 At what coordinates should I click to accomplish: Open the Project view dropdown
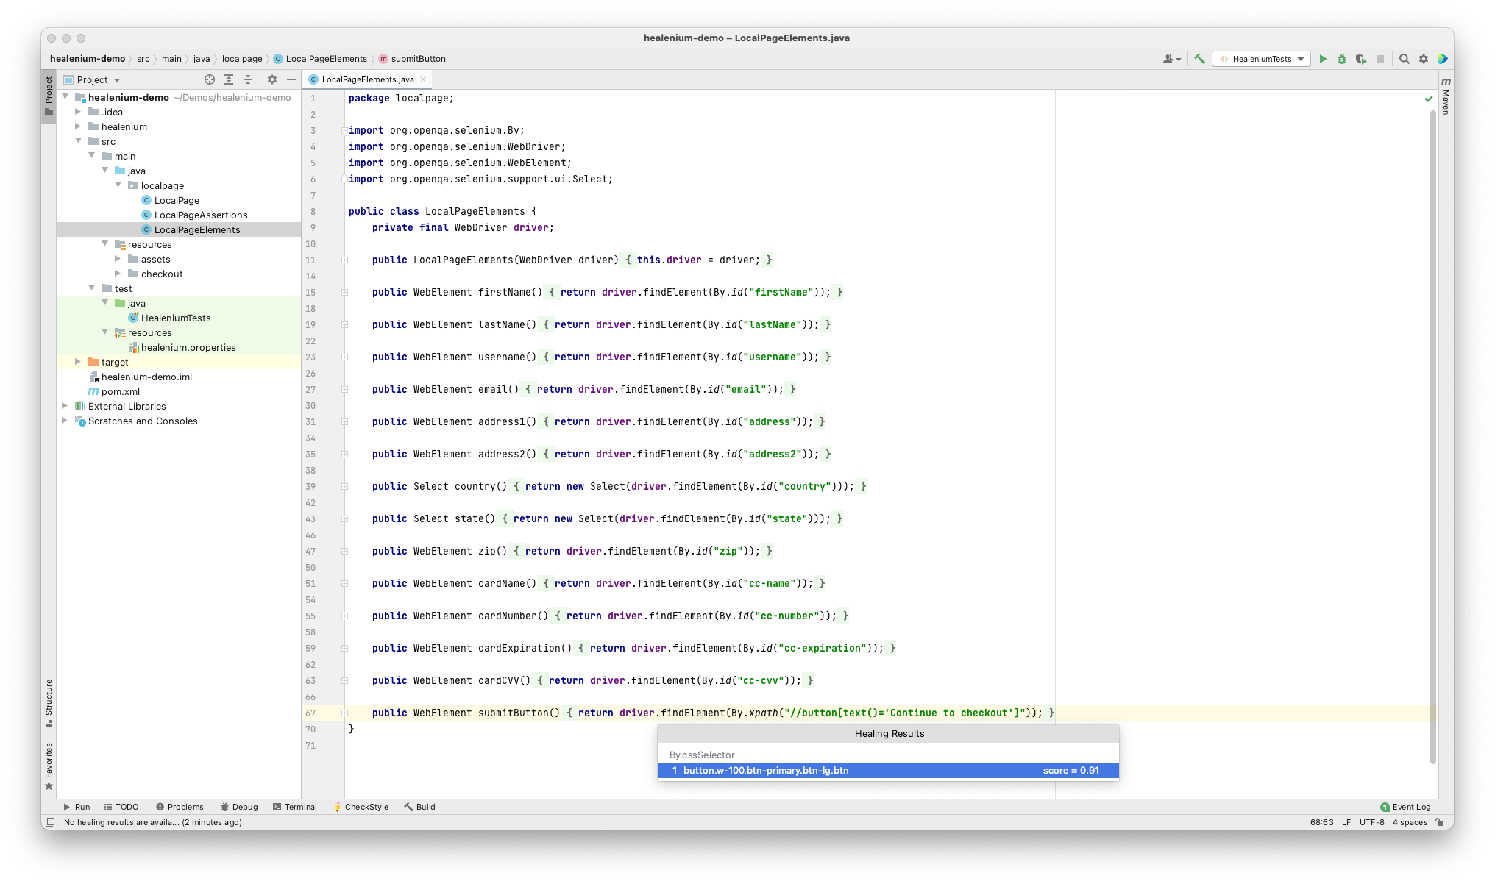[105, 79]
